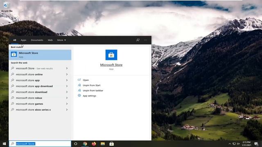
Task: Click Unpin from Start option
Action: 92,85
